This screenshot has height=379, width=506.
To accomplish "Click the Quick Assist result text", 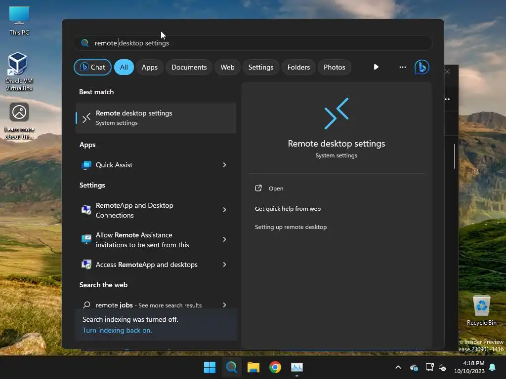I will pos(114,165).
